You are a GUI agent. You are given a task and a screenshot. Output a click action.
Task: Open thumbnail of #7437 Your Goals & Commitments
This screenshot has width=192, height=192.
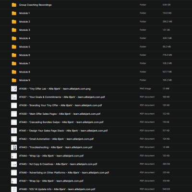pyautogui.click(x=14, y=97)
